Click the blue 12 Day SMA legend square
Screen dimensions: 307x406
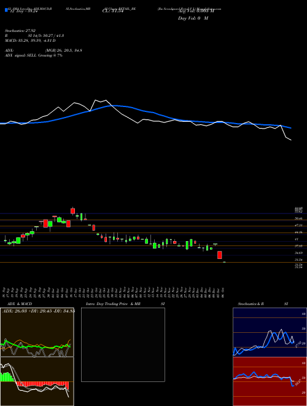(6, 10)
